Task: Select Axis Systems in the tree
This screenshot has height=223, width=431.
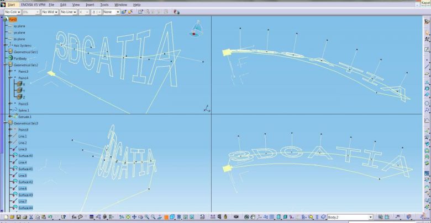Action: pyautogui.click(x=23, y=46)
